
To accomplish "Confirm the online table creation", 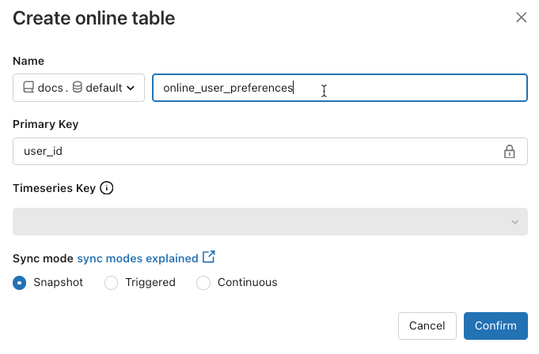I will pos(495,326).
